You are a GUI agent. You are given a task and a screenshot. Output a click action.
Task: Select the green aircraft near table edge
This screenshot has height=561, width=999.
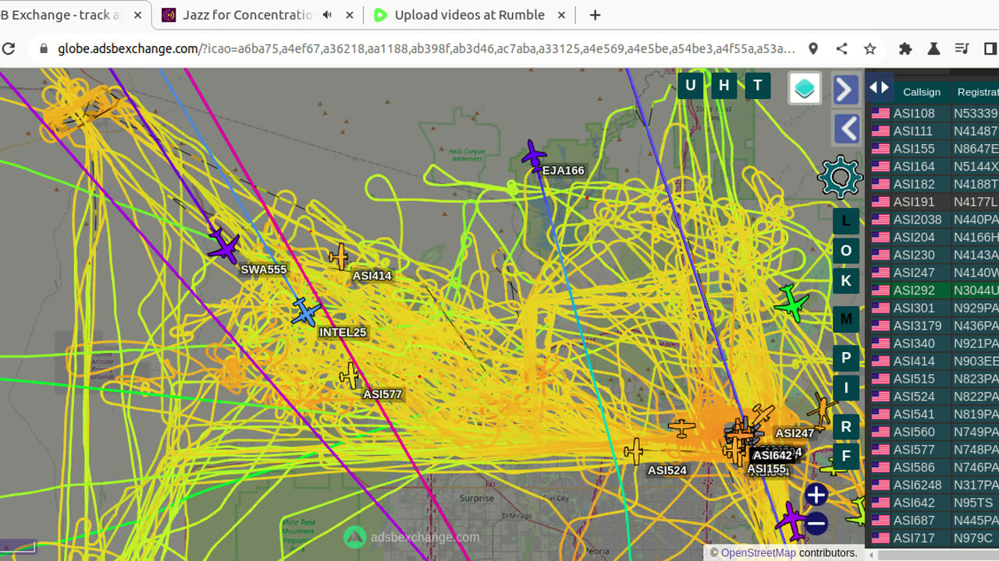click(792, 303)
